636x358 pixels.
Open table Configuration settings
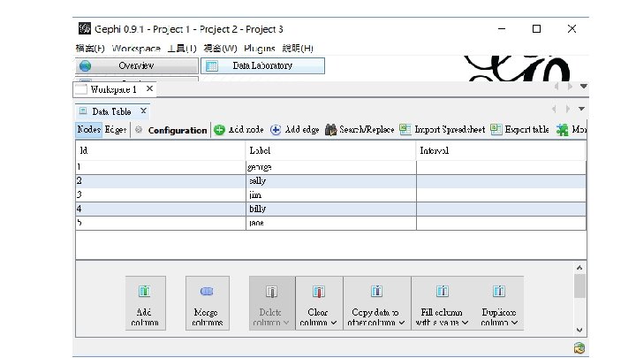tap(178, 130)
